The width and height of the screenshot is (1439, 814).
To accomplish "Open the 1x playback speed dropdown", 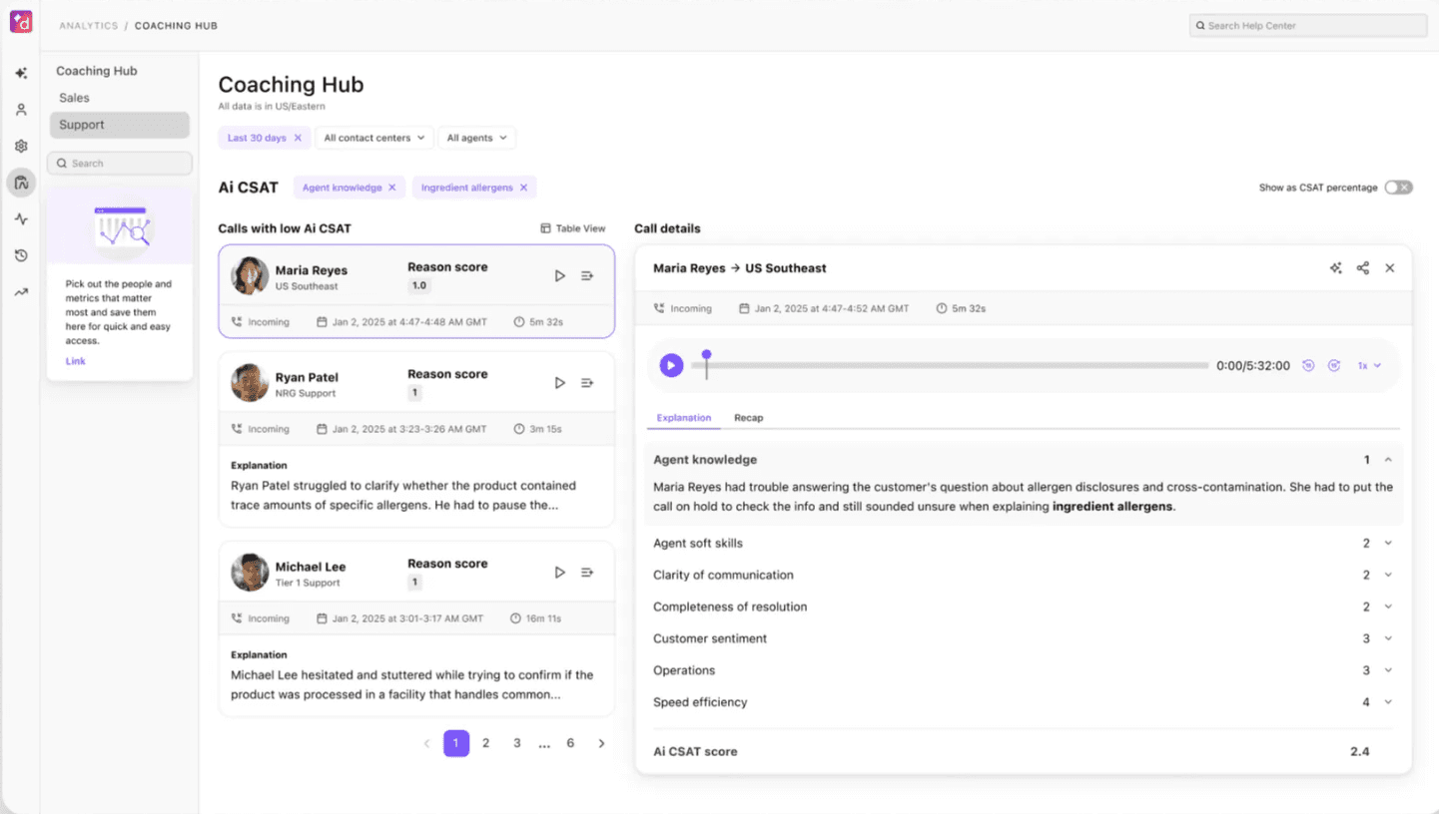I will click(x=1369, y=365).
